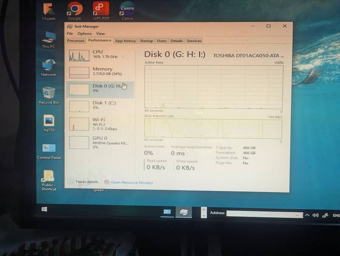340x256 pixels.
Task: Click the blue taskbar app icon beside Task Manager
Action: [167, 211]
